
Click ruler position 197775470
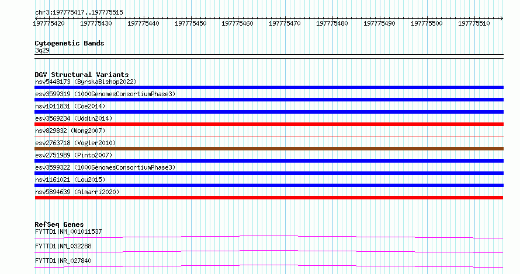coord(285,23)
